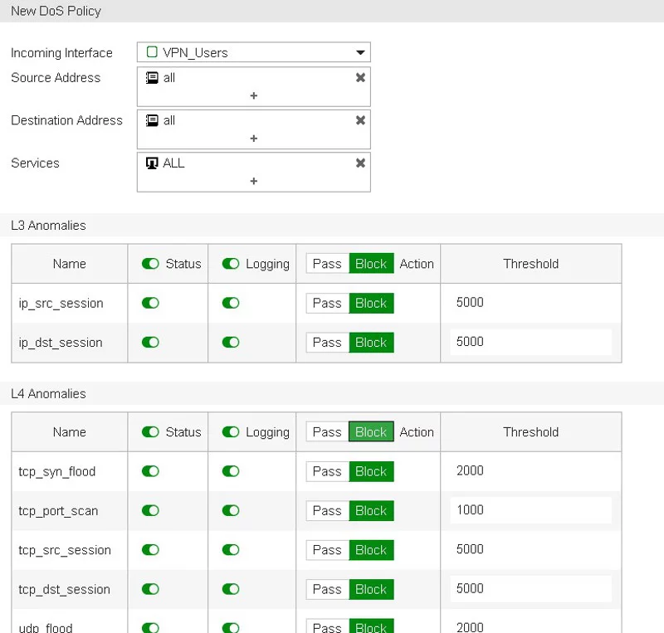Set tcp_src_session action to Pass
The height and width of the screenshot is (633, 664).
click(x=327, y=550)
